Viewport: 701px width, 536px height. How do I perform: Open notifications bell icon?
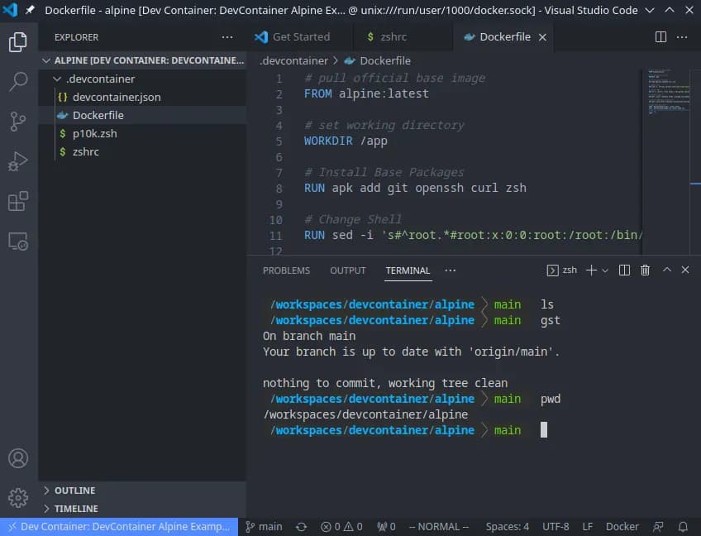(683, 527)
